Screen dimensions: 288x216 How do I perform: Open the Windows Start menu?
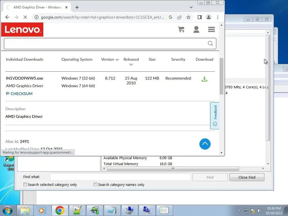(x=7, y=210)
